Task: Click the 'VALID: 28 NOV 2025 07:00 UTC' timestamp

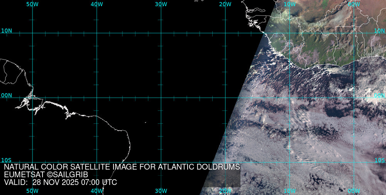Action: pos(60,182)
